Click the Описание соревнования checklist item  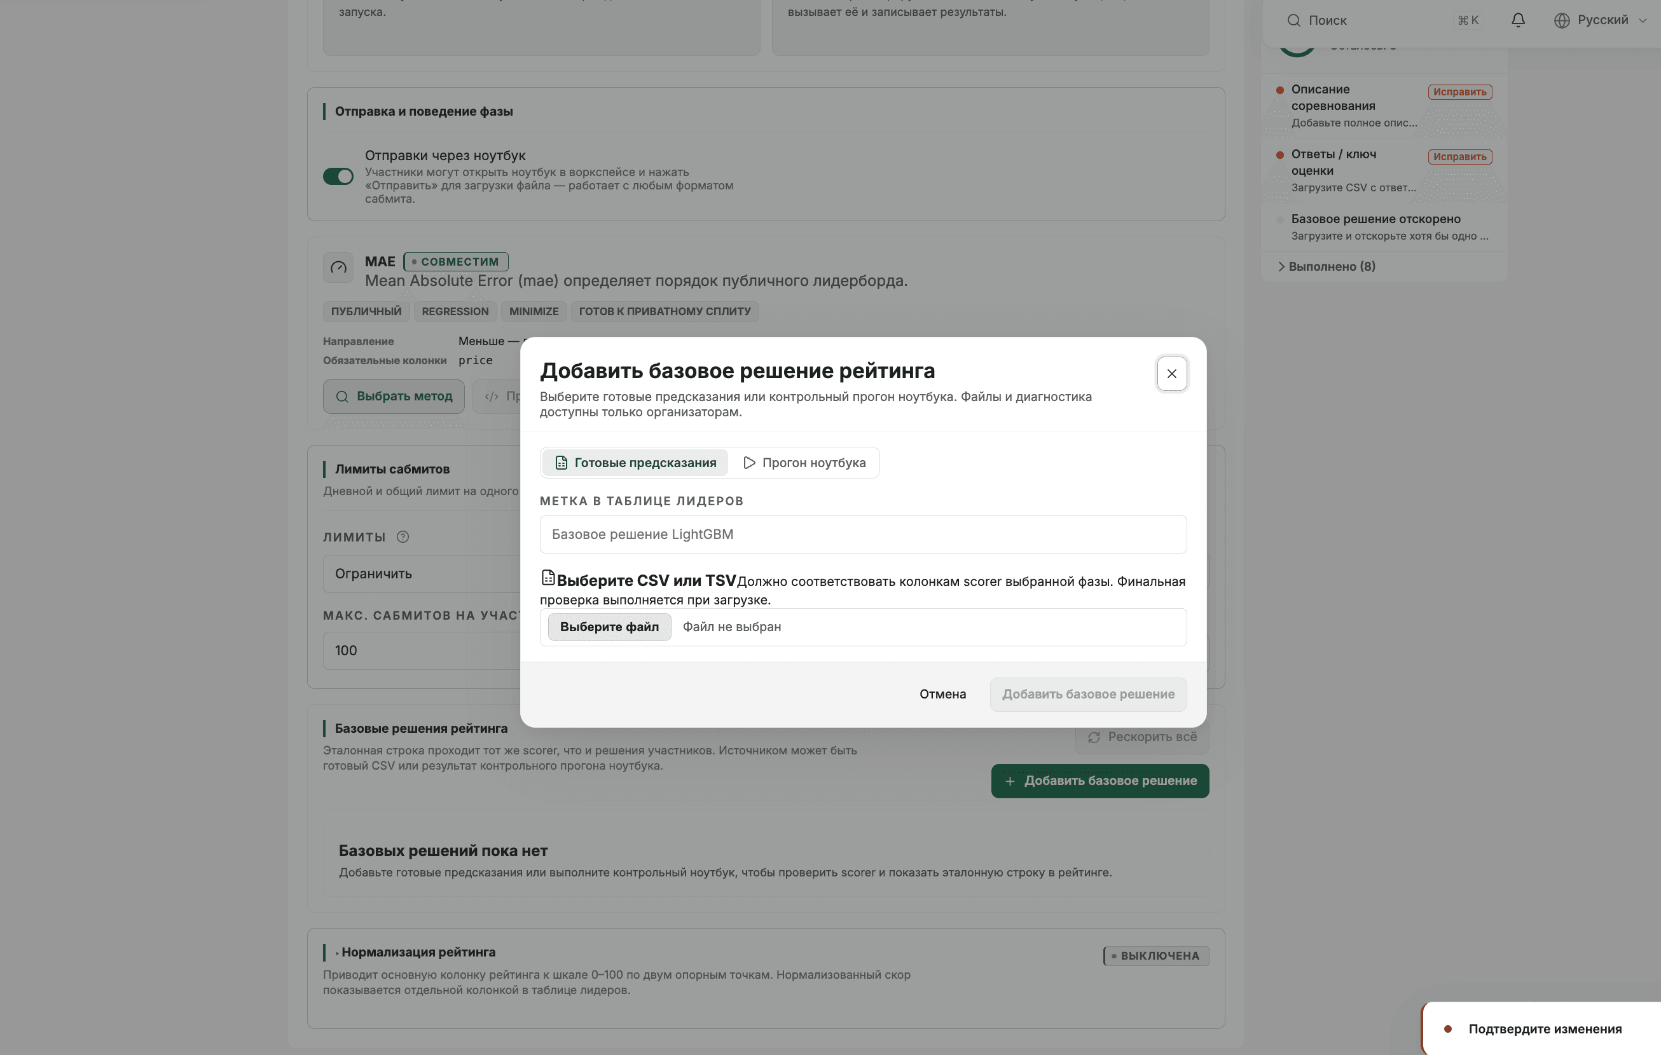(x=1383, y=106)
